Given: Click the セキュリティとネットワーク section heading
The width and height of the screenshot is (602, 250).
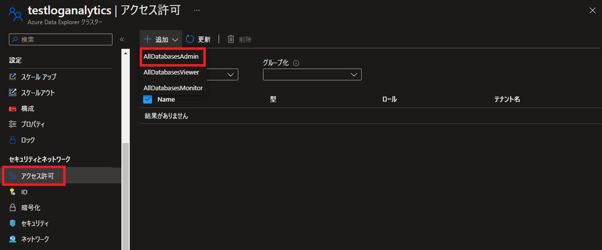Looking at the screenshot, I should (40, 159).
